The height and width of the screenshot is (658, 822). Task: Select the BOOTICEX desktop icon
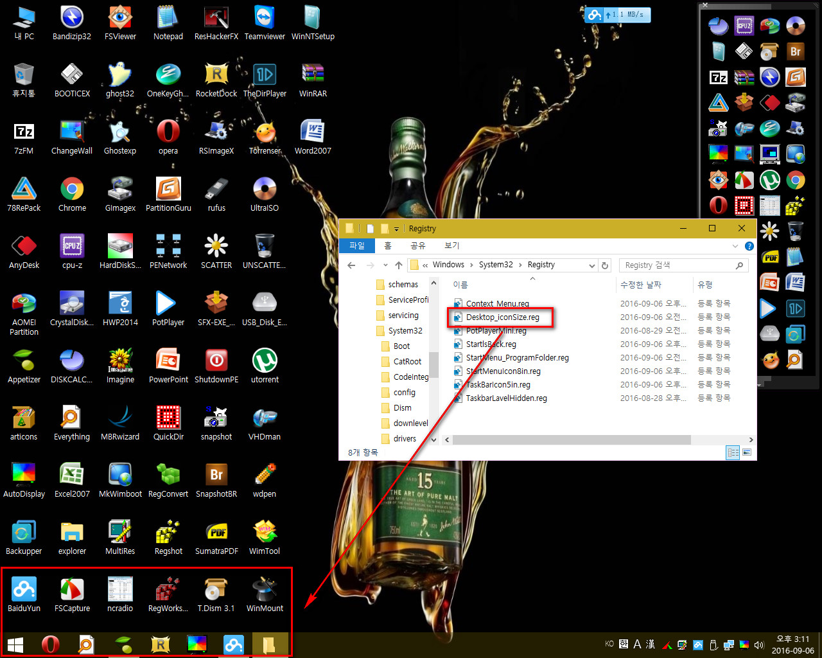pyautogui.click(x=72, y=80)
